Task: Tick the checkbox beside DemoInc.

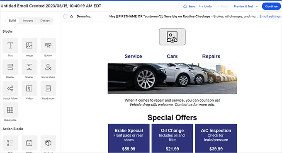Action: tap(66, 17)
